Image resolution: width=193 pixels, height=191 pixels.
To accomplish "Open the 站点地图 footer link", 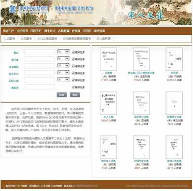I will [x=57, y=186].
